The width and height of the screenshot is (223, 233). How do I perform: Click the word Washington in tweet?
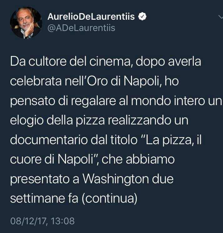tap(116, 179)
